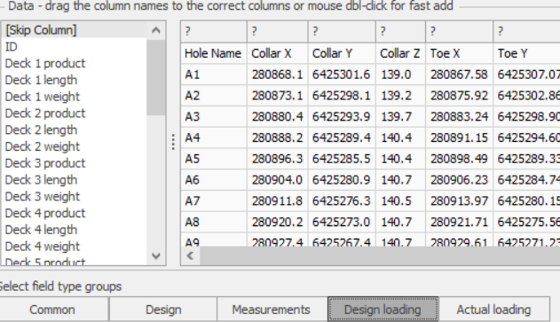
Task: Select Deck 3 product field
Action: click(75, 163)
